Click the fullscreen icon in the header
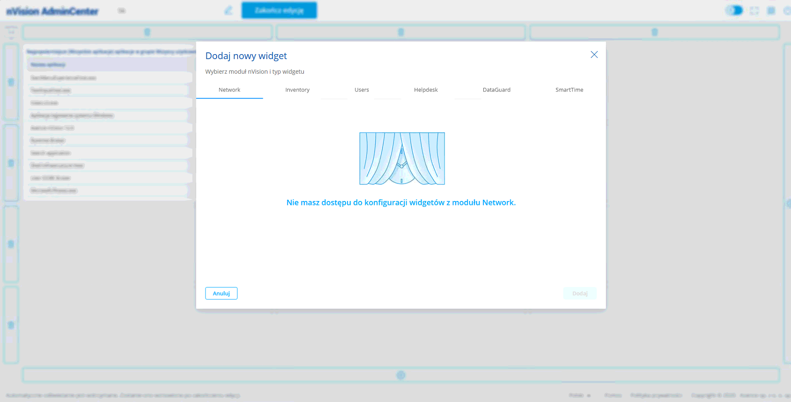The height and width of the screenshot is (402, 791). pyautogui.click(x=754, y=11)
